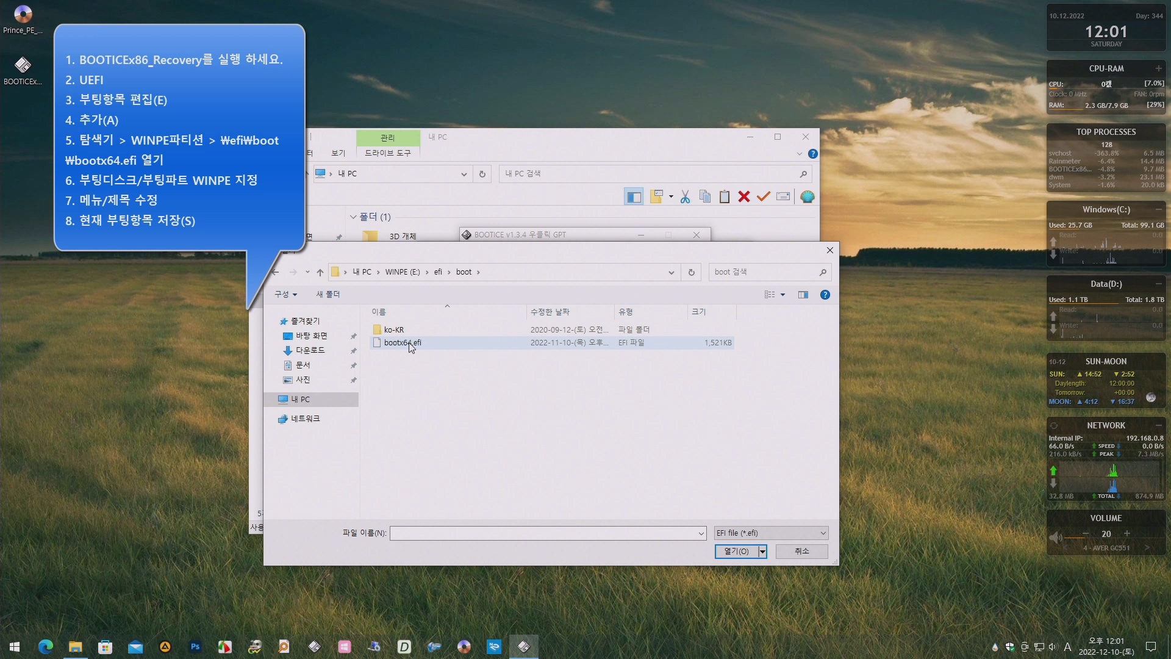Image resolution: width=1171 pixels, height=659 pixels.
Task: Open the 드라이브 도구 ribbon tab
Action: [x=388, y=153]
